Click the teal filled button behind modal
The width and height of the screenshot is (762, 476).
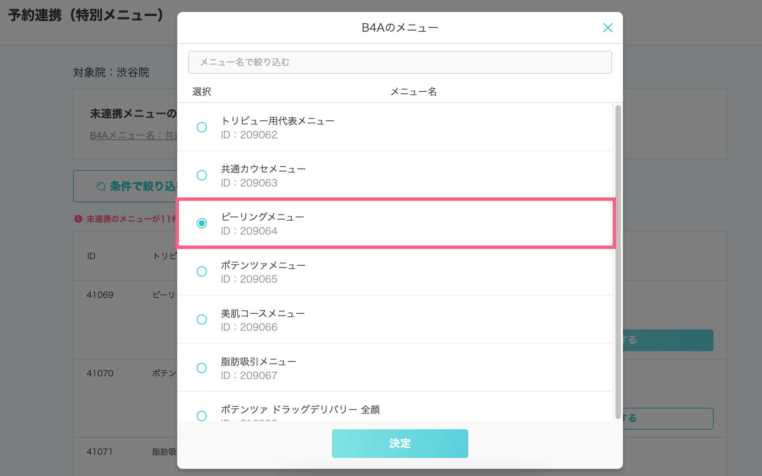point(668,340)
